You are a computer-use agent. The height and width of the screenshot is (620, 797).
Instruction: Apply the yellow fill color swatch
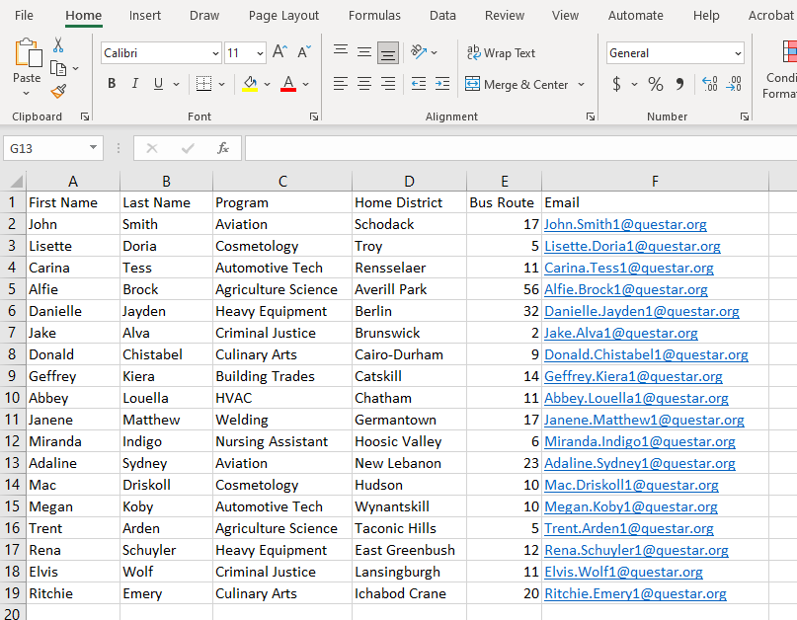[x=251, y=84]
